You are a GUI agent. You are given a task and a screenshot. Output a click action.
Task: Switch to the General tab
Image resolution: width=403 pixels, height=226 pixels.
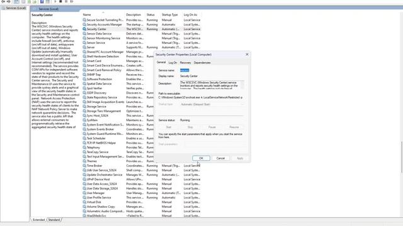click(161, 62)
